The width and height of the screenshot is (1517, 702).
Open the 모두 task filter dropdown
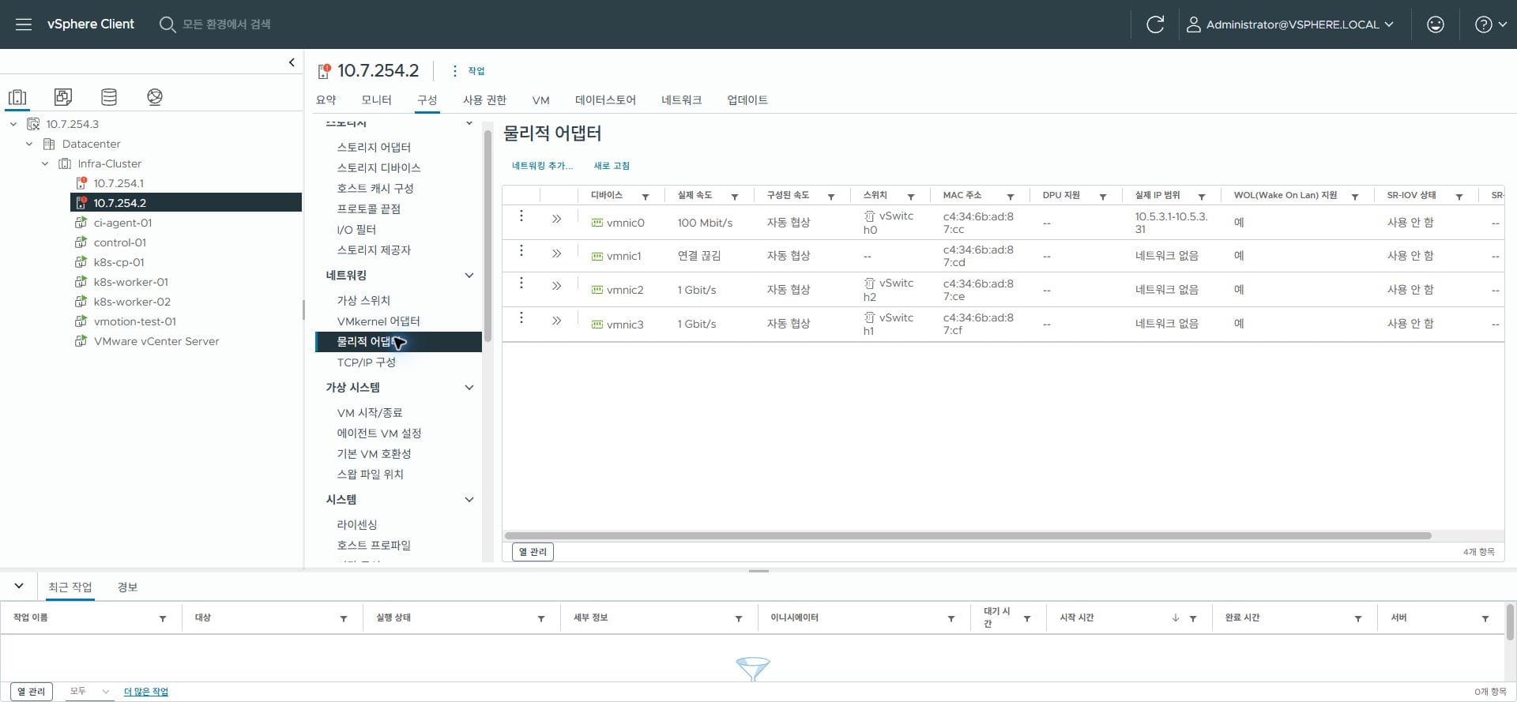[88, 692]
